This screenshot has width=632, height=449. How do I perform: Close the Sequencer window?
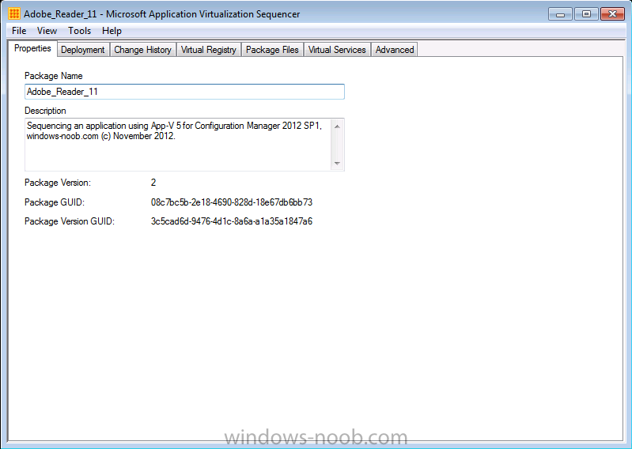[613, 14]
